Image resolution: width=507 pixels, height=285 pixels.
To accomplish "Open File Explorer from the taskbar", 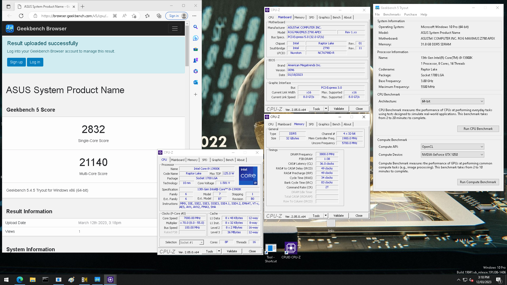I will pyautogui.click(x=32, y=279).
